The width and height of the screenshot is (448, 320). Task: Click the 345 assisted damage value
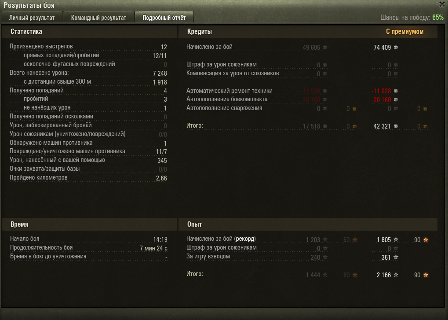pos(162,161)
